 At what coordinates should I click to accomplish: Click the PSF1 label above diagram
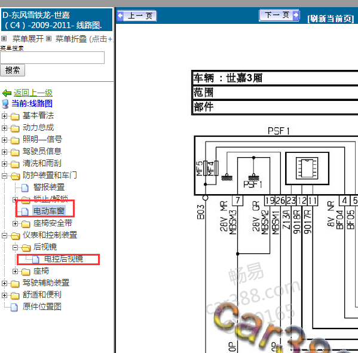click(x=279, y=131)
